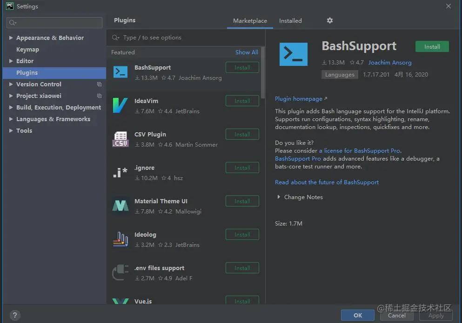
Task: Click the .ignore plugin icon
Action: coord(120,173)
